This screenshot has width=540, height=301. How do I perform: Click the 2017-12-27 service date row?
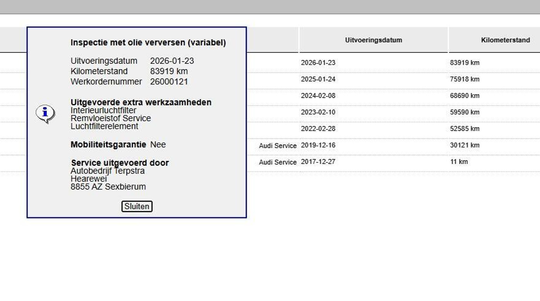[x=318, y=162]
